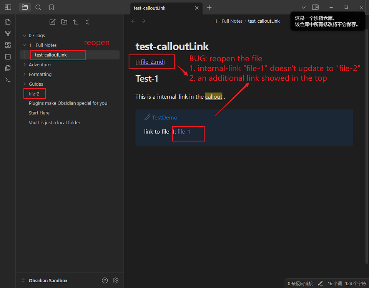Viewport: 369px width, 288px height.
Task: Open new tab plus icon
Action: click(x=209, y=8)
